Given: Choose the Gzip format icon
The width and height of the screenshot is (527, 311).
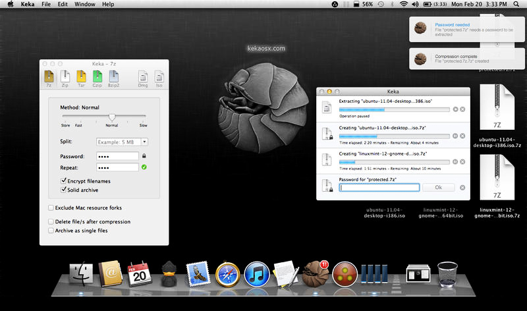Looking at the screenshot, I should tap(97, 78).
